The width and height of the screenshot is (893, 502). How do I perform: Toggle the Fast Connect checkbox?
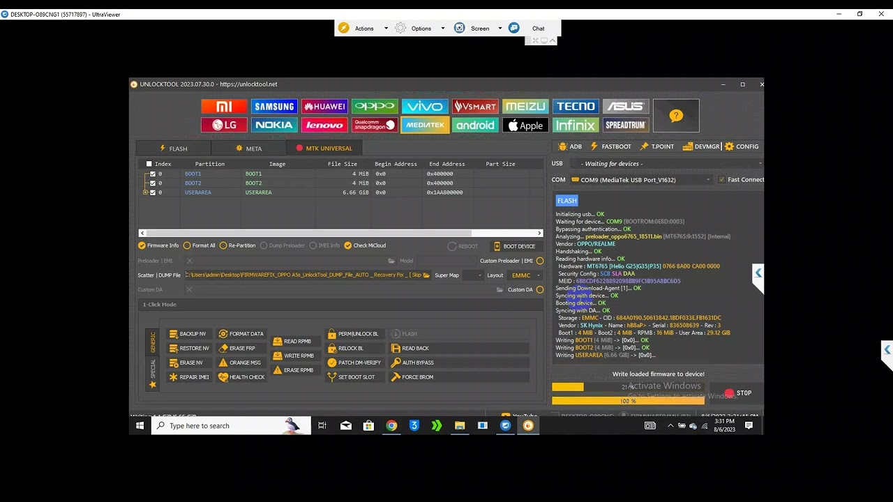(x=721, y=180)
